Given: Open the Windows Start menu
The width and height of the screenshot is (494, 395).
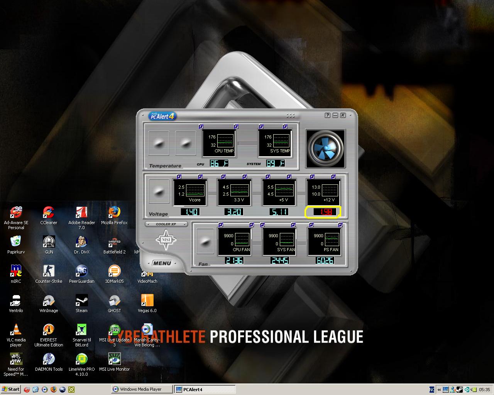Looking at the screenshot, I should click(x=10, y=389).
